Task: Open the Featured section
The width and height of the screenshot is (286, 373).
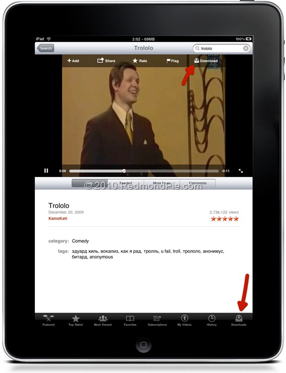Action: 48,320
